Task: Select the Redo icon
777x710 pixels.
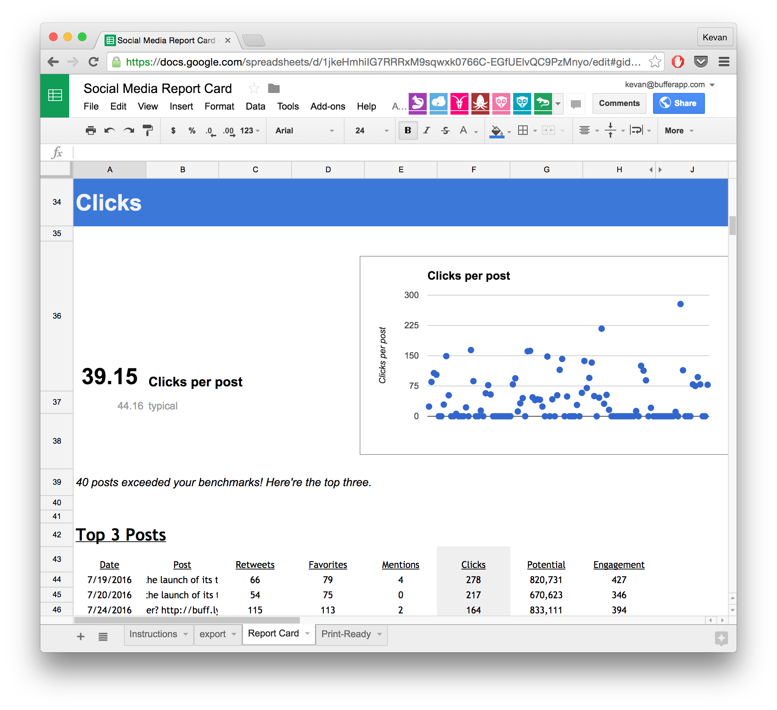Action: [128, 131]
